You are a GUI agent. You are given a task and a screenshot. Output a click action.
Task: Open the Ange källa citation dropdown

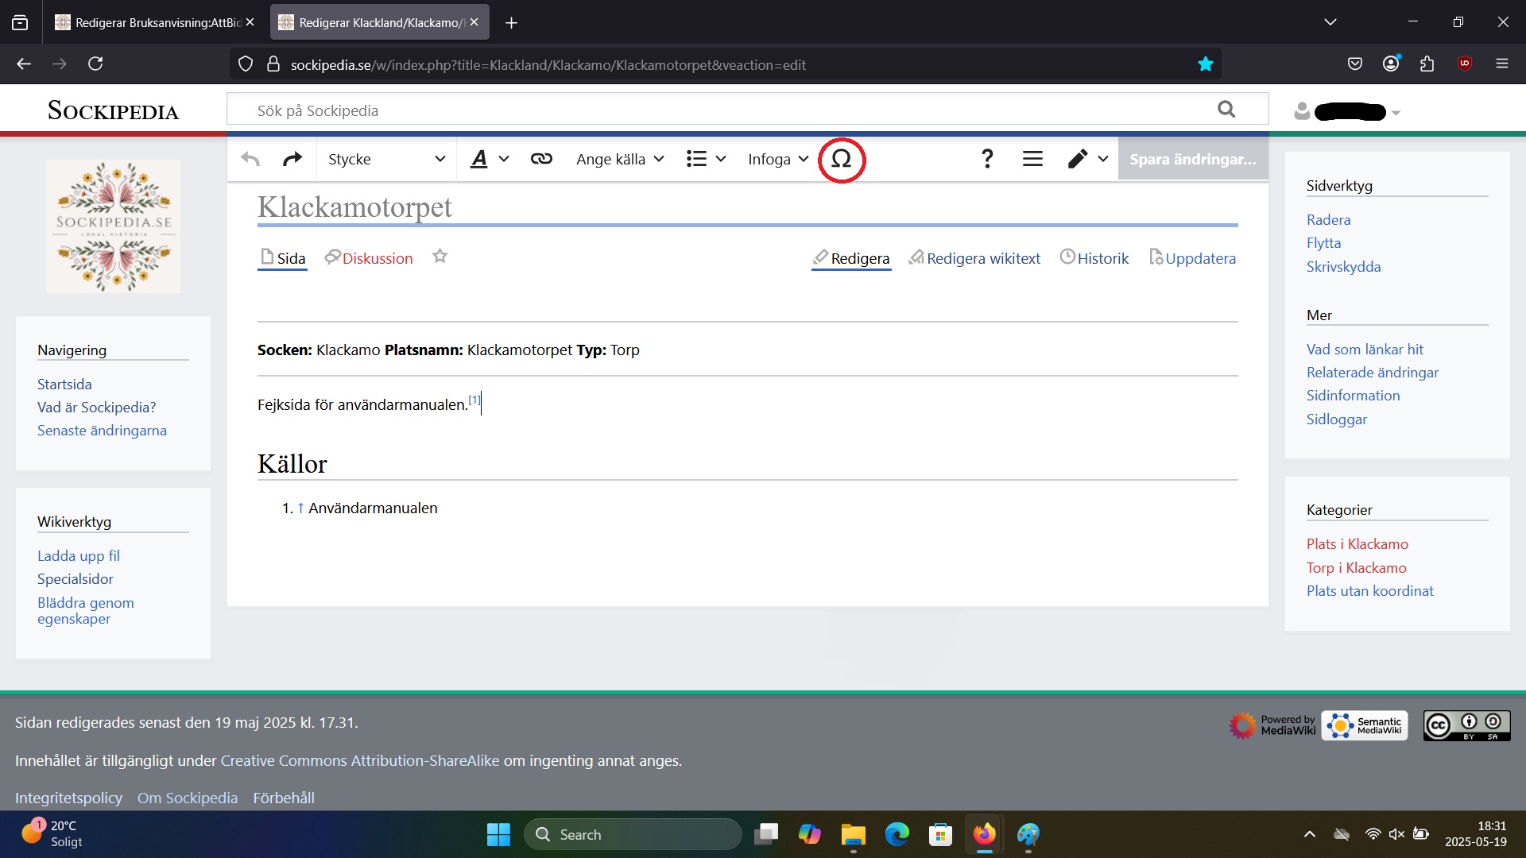pyautogui.click(x=620, y=159)
